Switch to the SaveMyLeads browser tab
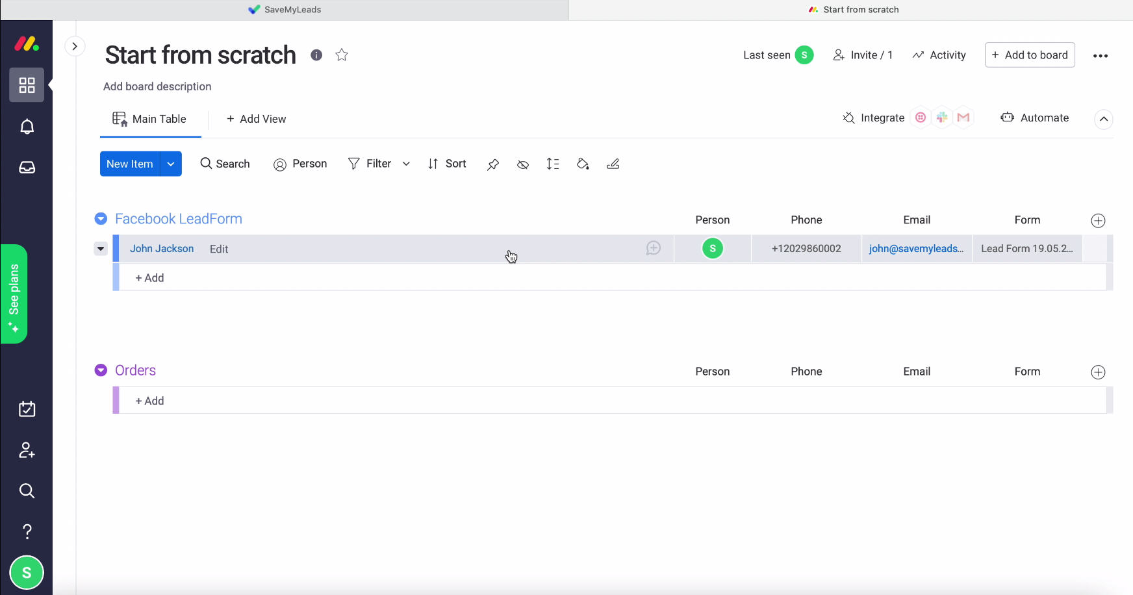The height and width of the screenshot is (595, 1133). [285, 10]
